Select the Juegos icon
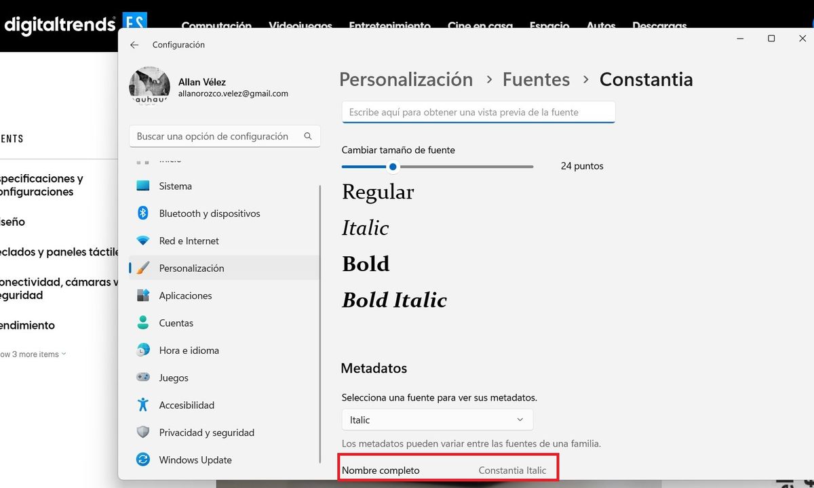The height and width of the screenshot is (488, 814). (143, 378)
